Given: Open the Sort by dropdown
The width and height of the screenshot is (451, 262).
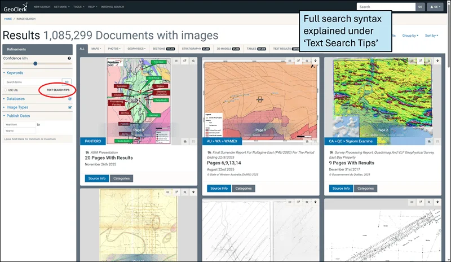Looking at the screenshot, I should [431, 36].
